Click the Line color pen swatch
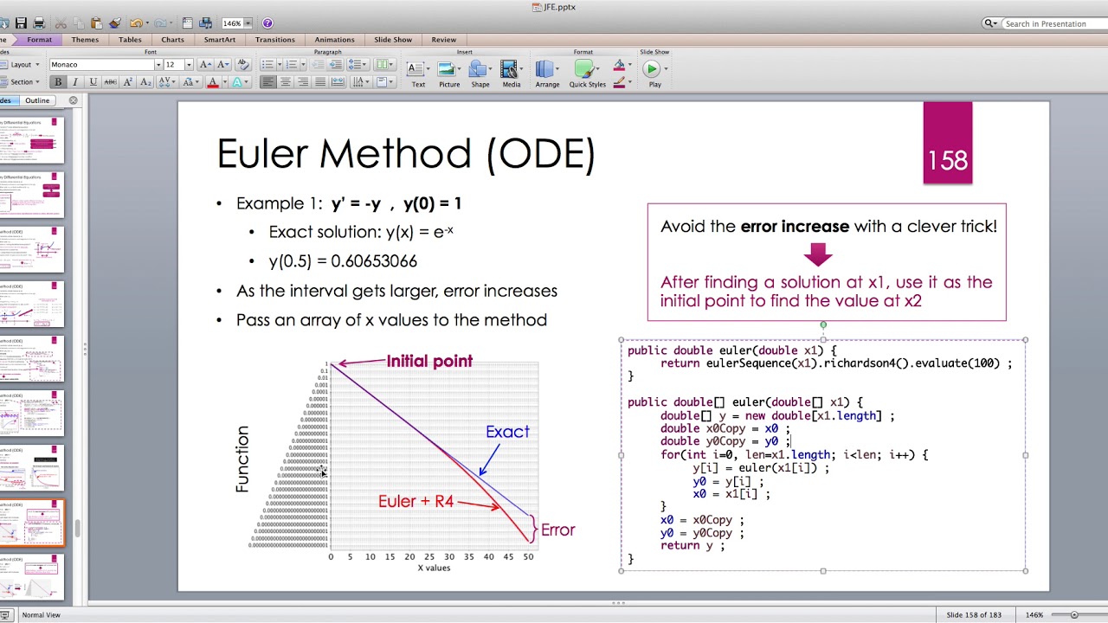Screen dimensions: 1108x623 pos(619,83)
